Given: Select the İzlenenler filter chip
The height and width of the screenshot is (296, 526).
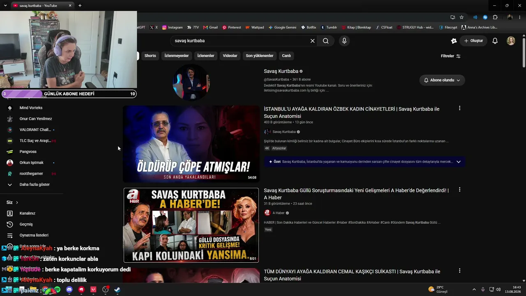Looking at the screenshot, I should (206, 55).
